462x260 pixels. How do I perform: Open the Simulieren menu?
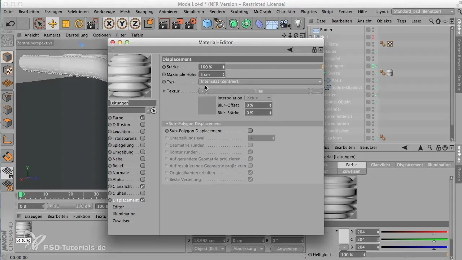point(193,12)
